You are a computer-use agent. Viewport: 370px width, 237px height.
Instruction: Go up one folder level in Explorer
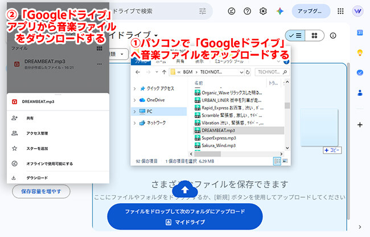click(165, 72)
